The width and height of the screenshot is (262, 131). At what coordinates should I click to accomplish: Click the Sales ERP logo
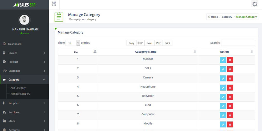pyautogui.click(x=24, y=5)
